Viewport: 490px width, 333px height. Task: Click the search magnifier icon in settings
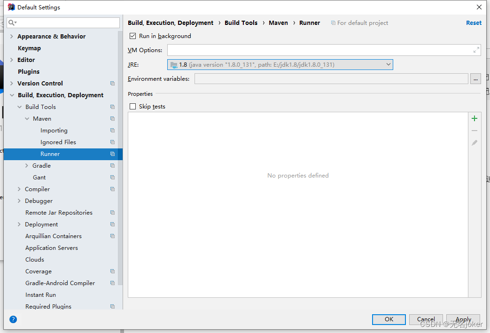pyautogui.click(x=13, y=23)
